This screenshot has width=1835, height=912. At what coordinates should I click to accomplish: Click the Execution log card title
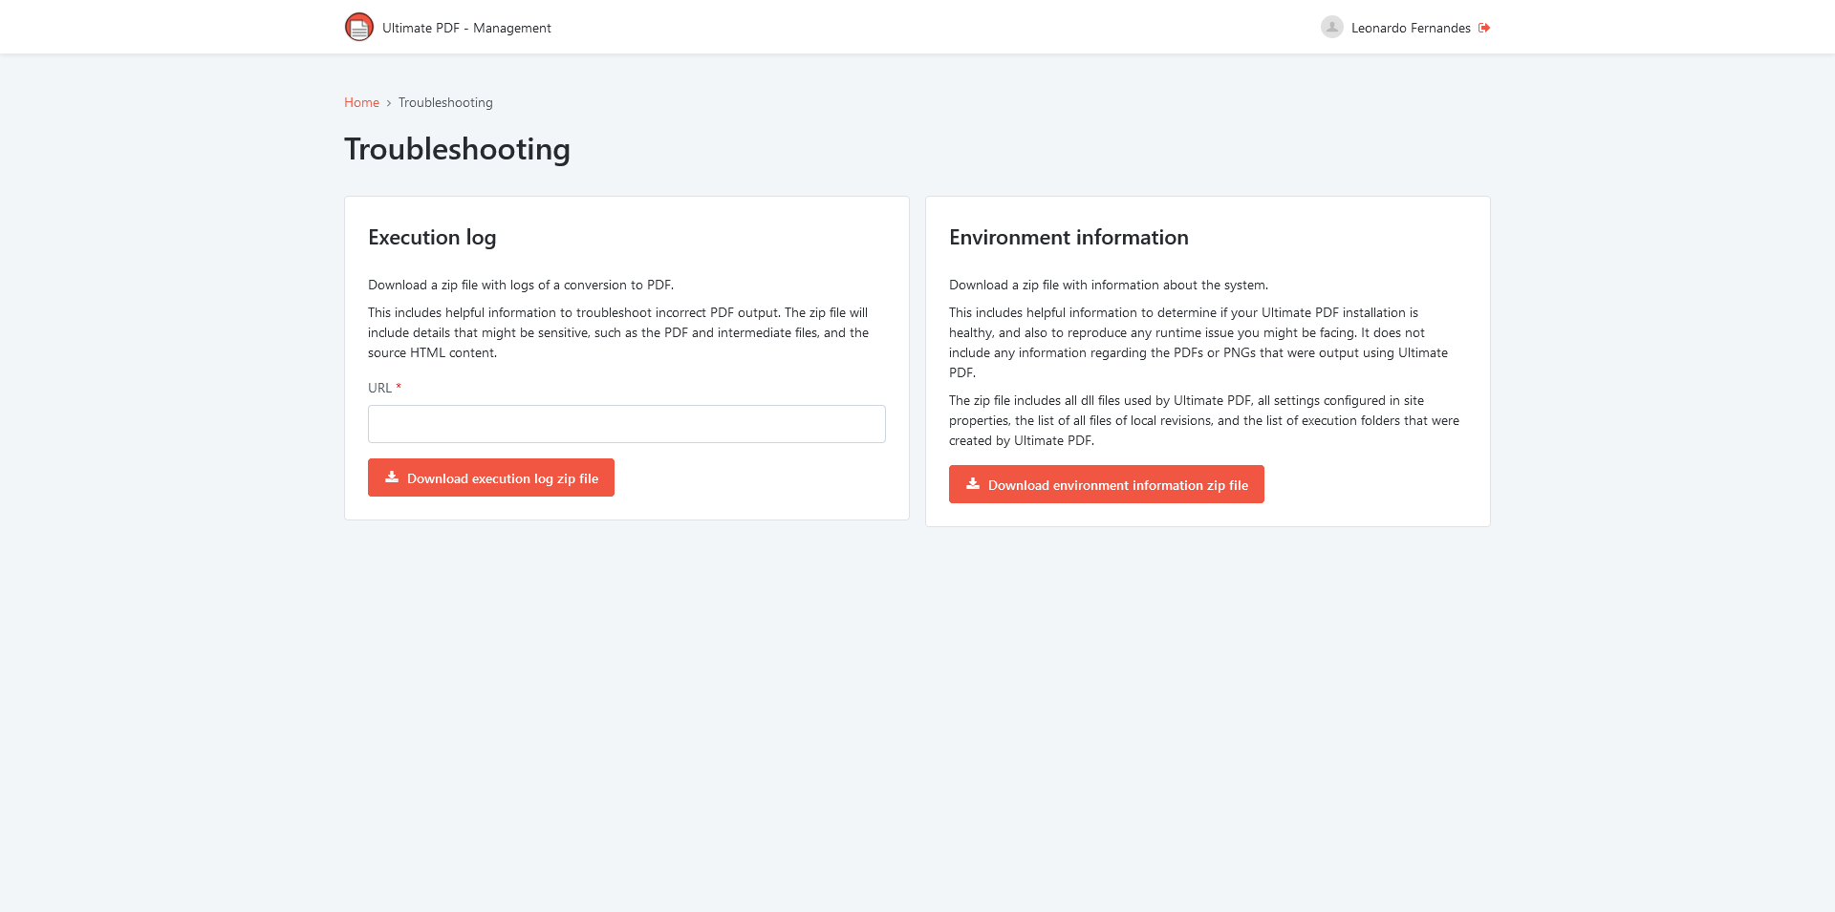point(431,238)
